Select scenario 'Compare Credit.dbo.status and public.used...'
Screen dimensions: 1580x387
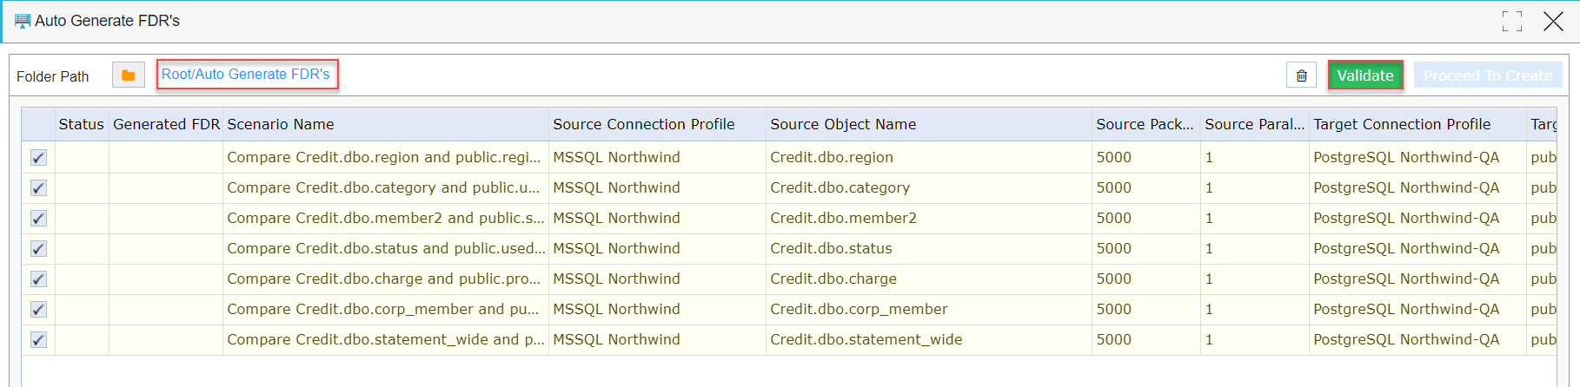tap(386, 248)
